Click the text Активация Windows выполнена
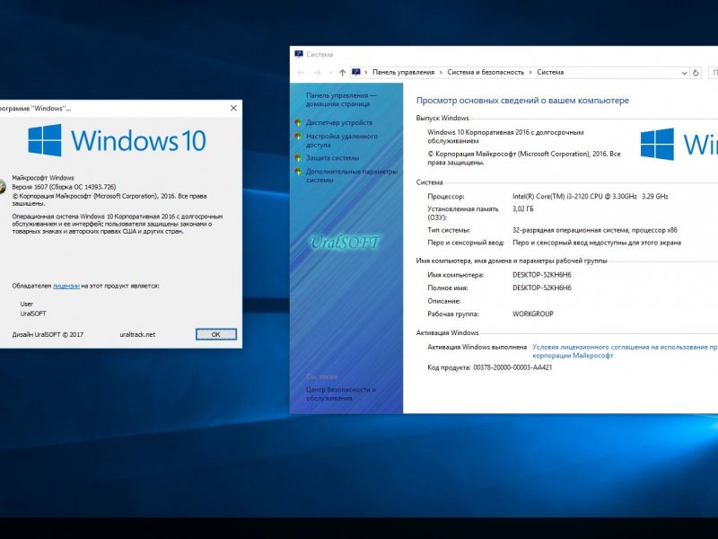The image size is (718, 539). [477, 347]
